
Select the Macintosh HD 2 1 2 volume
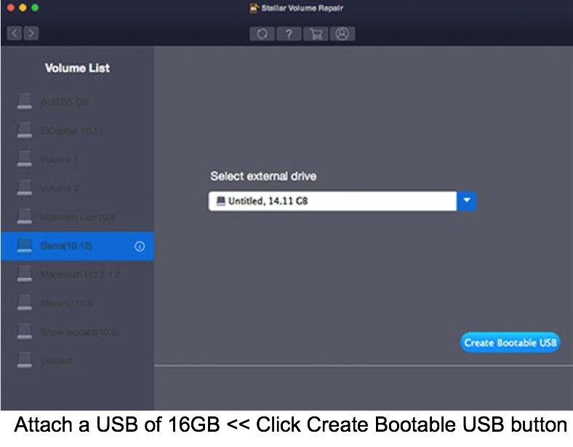(78, 274)
